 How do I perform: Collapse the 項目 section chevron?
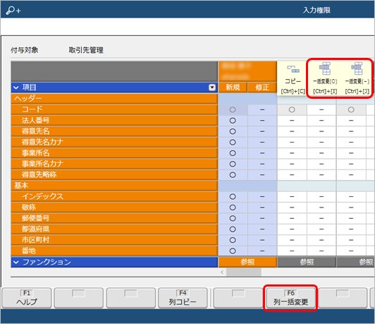point(16,88)
